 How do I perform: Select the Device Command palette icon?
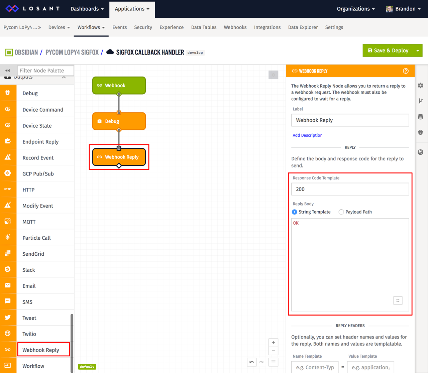8,109
